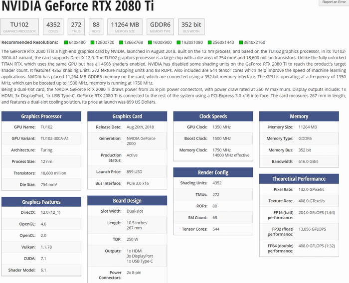Screen dimensions: 349x283
Task: Click the GDDR6 memory type badge
Action: pyautogui.click(x=161, y=27)
